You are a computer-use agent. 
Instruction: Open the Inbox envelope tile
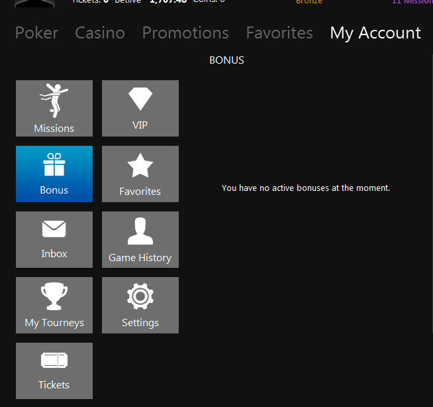pyautogui.click(x=54, y=239)
